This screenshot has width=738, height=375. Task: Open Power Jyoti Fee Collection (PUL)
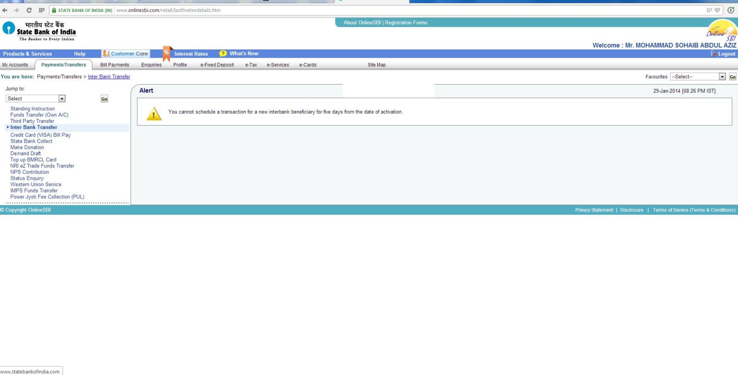coord(48,197)
